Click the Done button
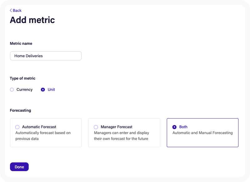This screenshot has width=250, height=182. tap(19, 167)
